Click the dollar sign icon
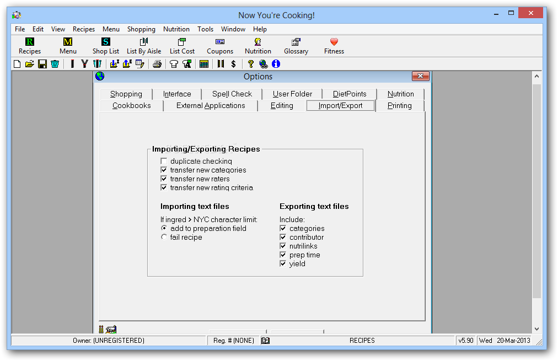 (233, 64)
